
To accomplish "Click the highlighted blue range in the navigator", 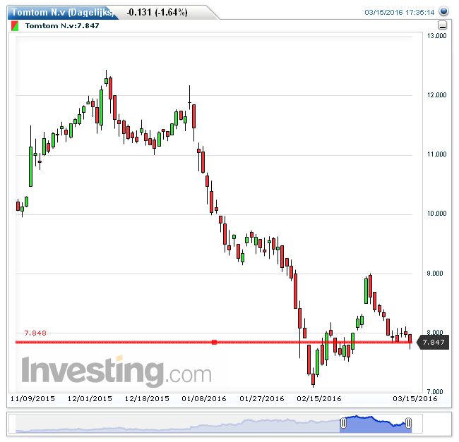I will pos(376,424).
